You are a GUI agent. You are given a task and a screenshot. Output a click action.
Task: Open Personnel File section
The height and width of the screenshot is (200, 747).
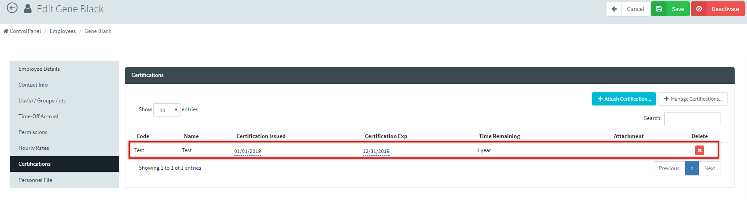pyautogui.click(x=64, y=180)
